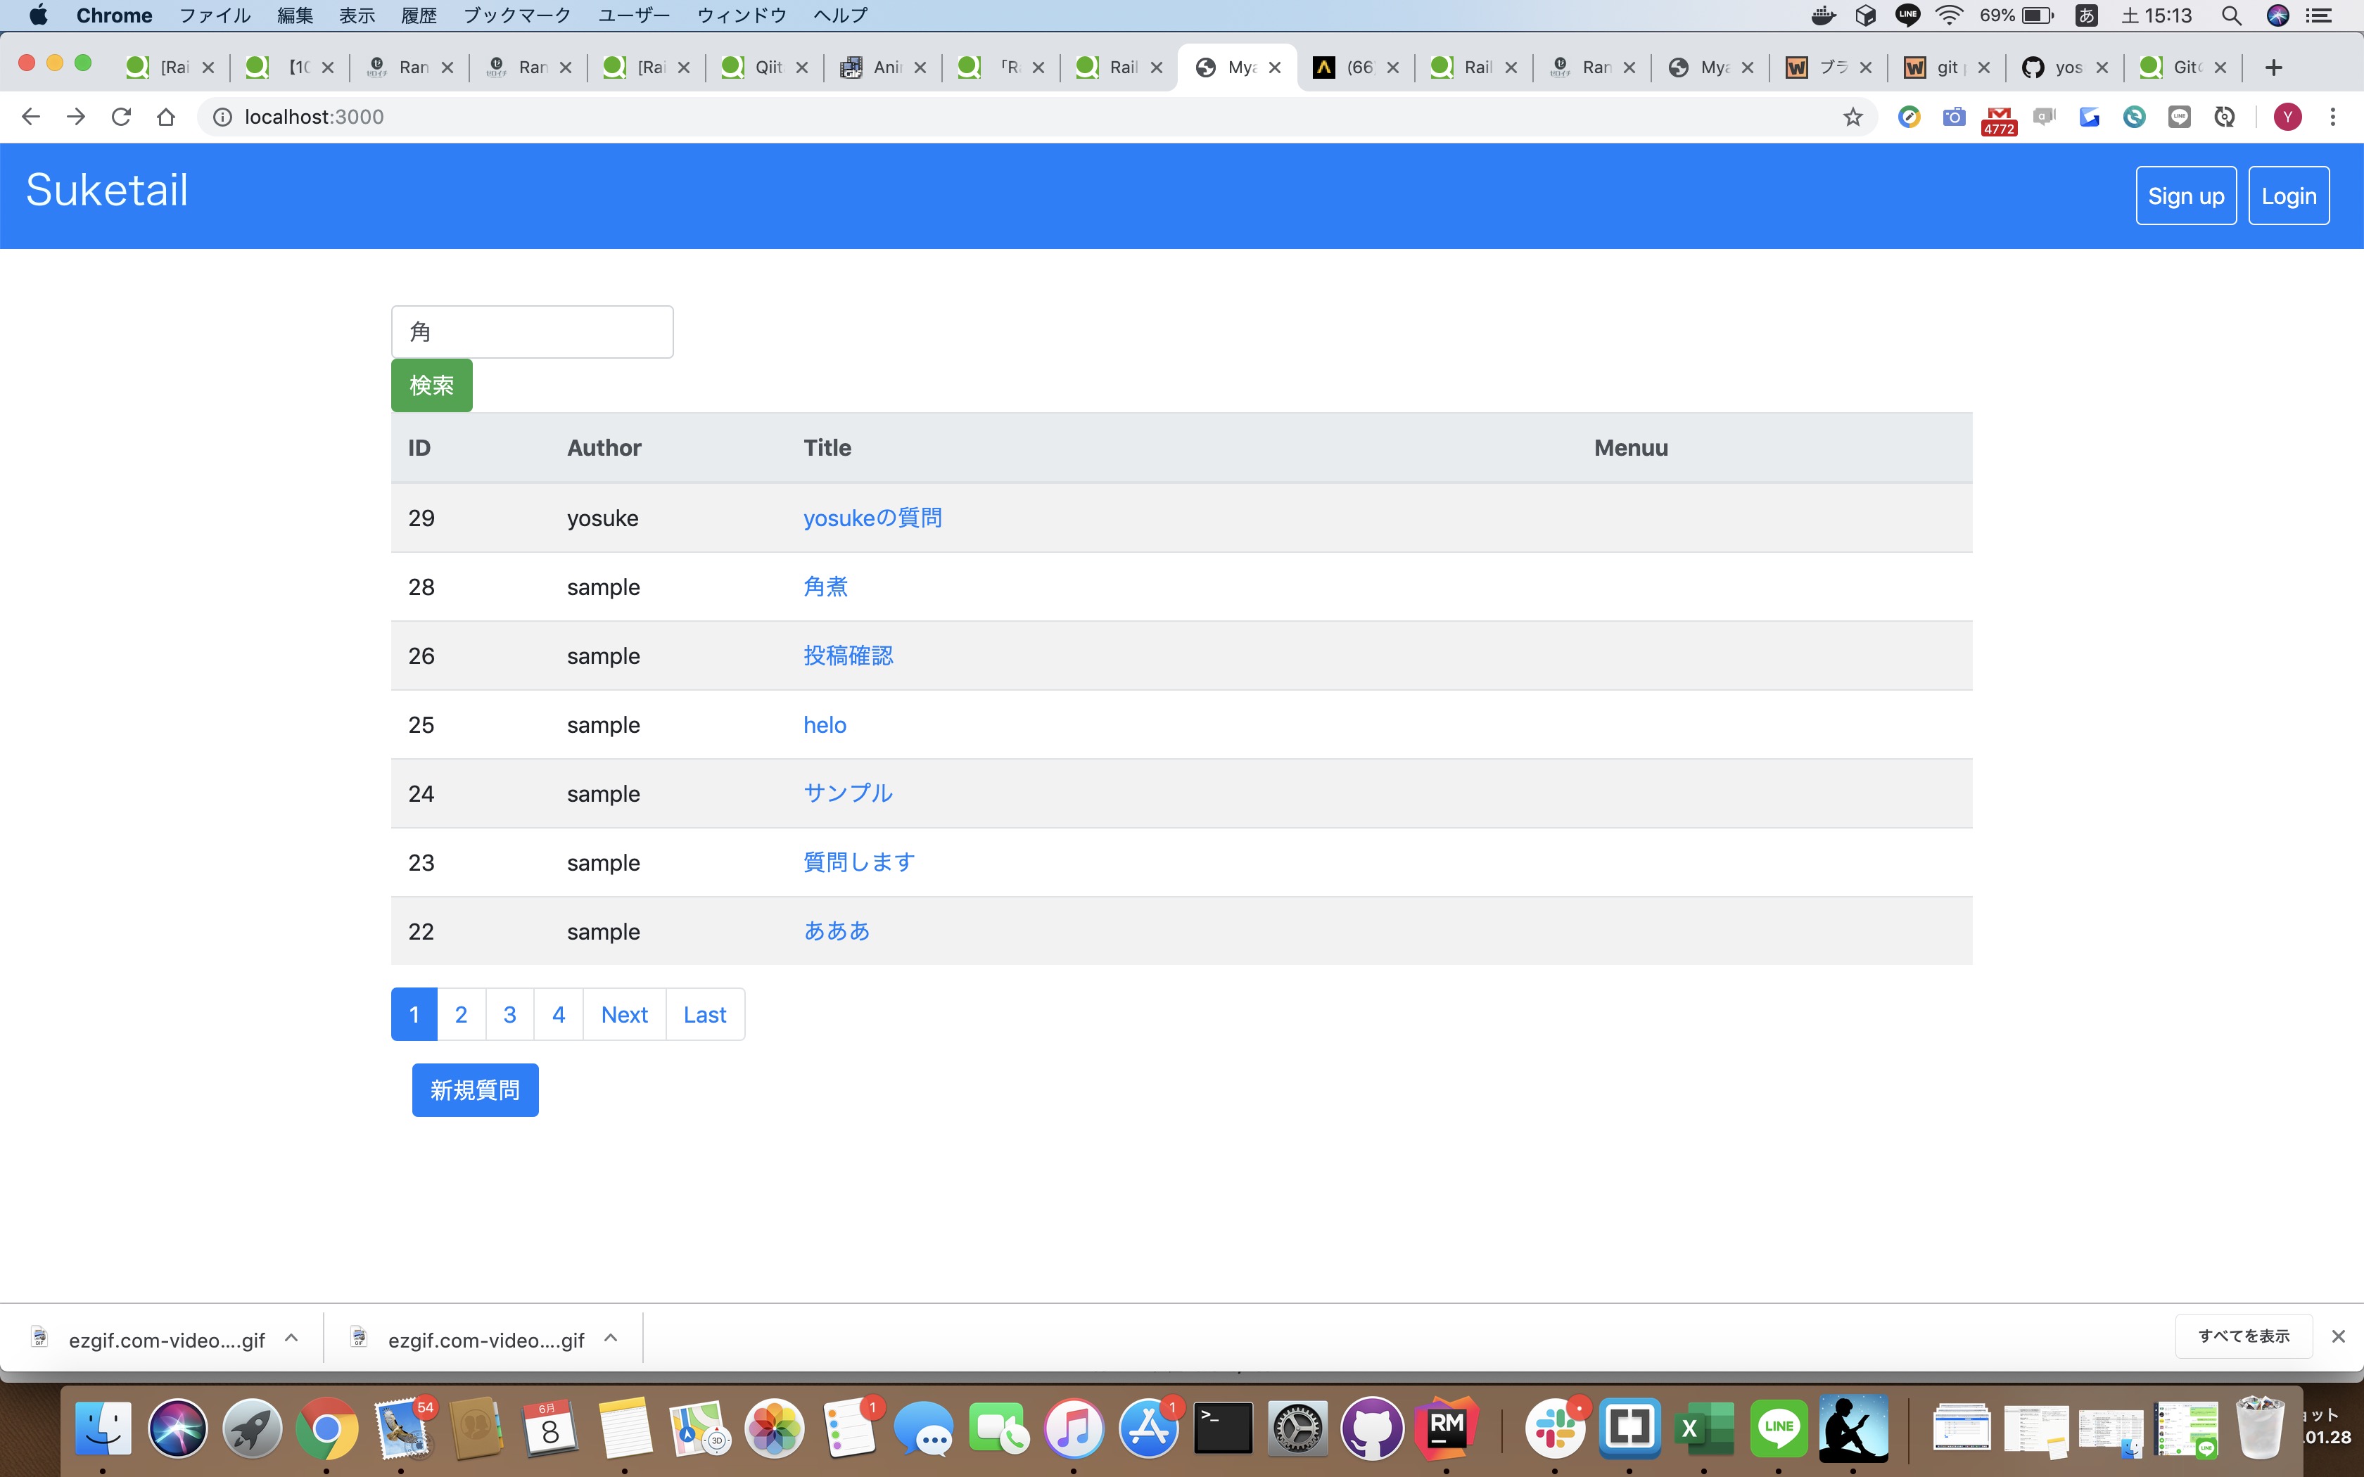Go to the browser home page icon
2364x1477 pixels.
pyautogui.click(x=166, y=117)
